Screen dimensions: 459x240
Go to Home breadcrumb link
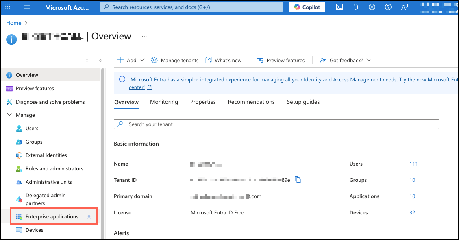(13, 23)
